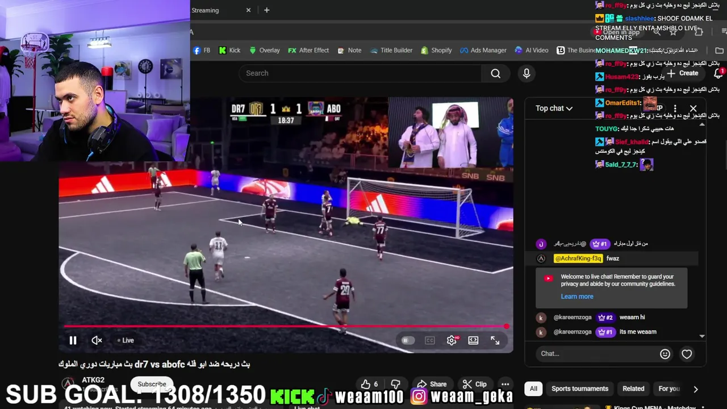Show more filter chips with arrow
The width and height of the screenshot is (727, 409).
pyautogui.click(x=696, y=389)
